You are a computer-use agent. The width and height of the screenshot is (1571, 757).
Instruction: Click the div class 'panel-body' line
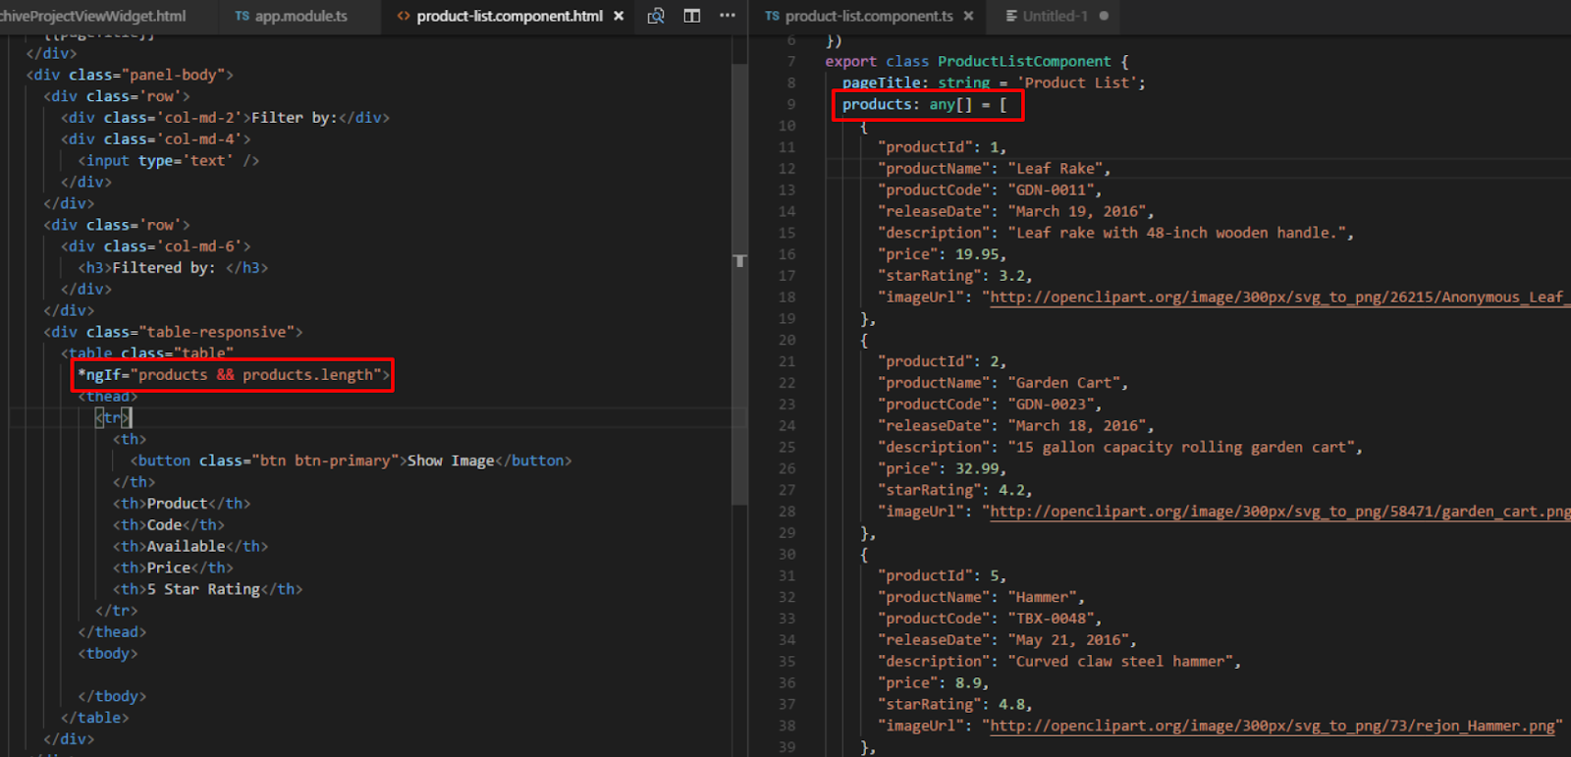(130, 75)
